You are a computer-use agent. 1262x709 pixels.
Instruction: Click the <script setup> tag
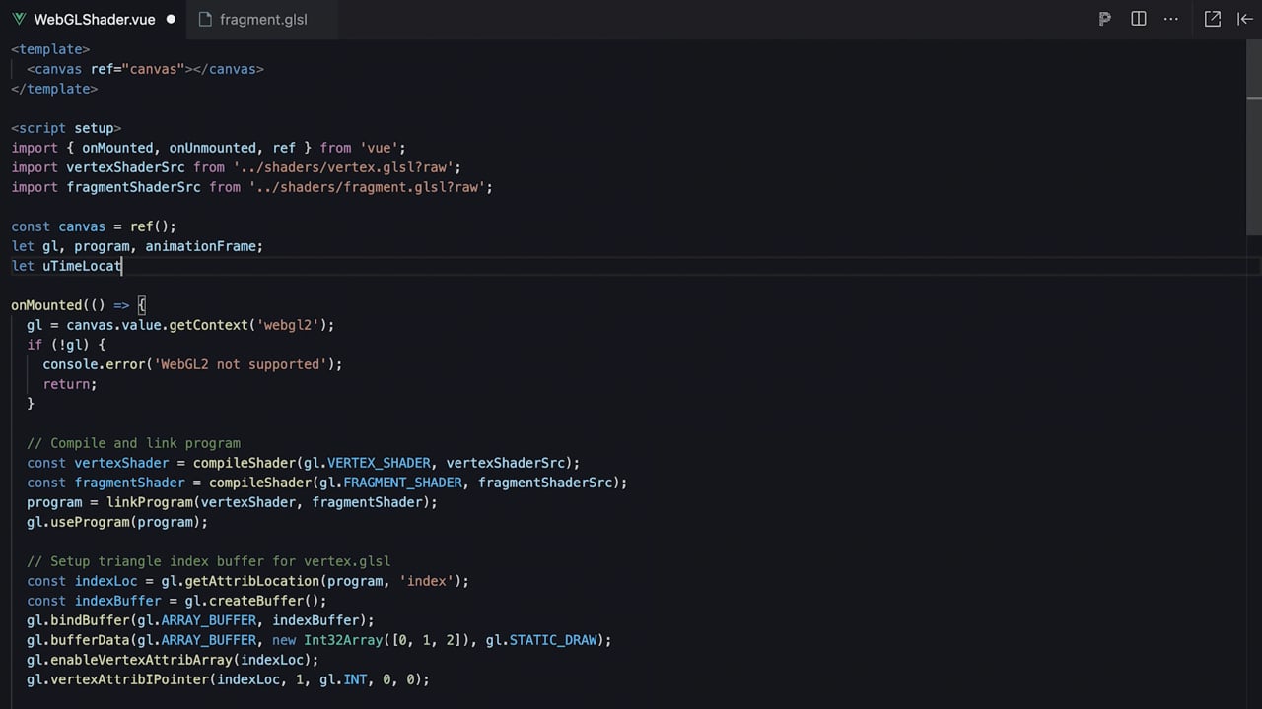(66, 128)
